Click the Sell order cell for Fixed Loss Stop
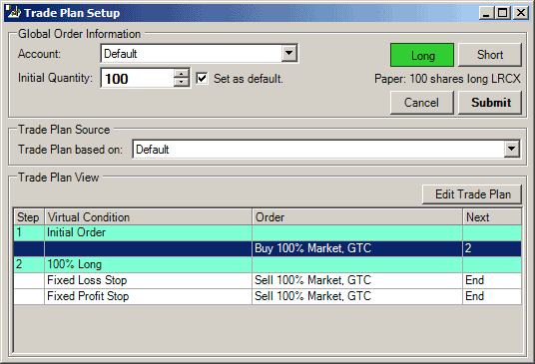 (357, 280)
